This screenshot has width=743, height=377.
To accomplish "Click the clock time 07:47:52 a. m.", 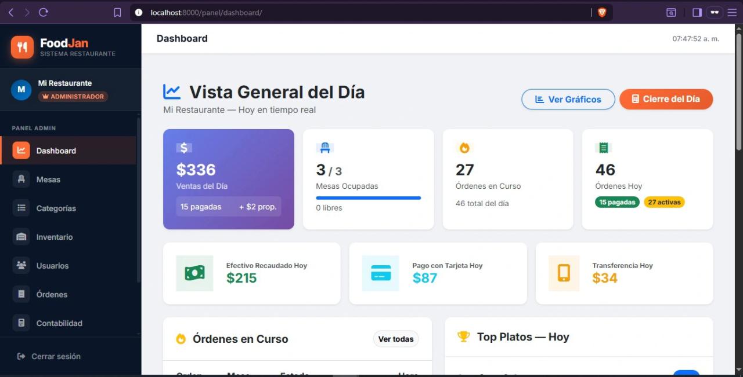I will coord(695,39).
